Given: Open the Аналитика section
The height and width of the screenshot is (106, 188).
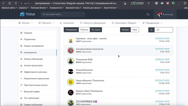Looking at the screenshot, I should tap(67, 23).
